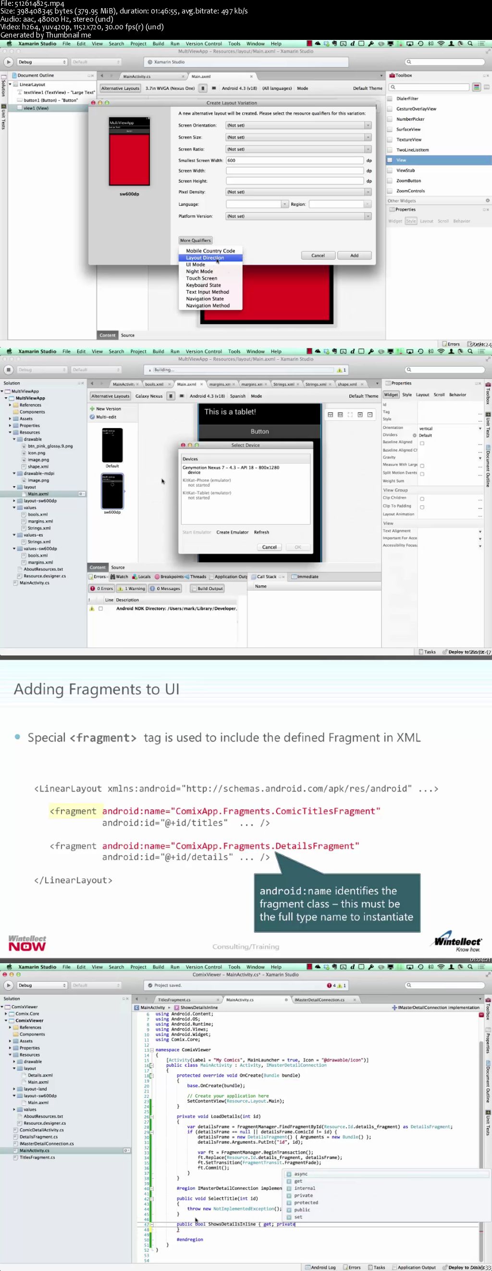Toggle the 0 Errors filter button
This screenshot has height=1271, width=492.
coord(101,588)
